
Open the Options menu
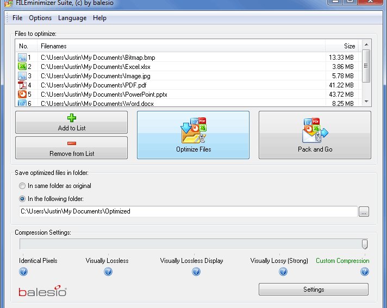(40, 18)
